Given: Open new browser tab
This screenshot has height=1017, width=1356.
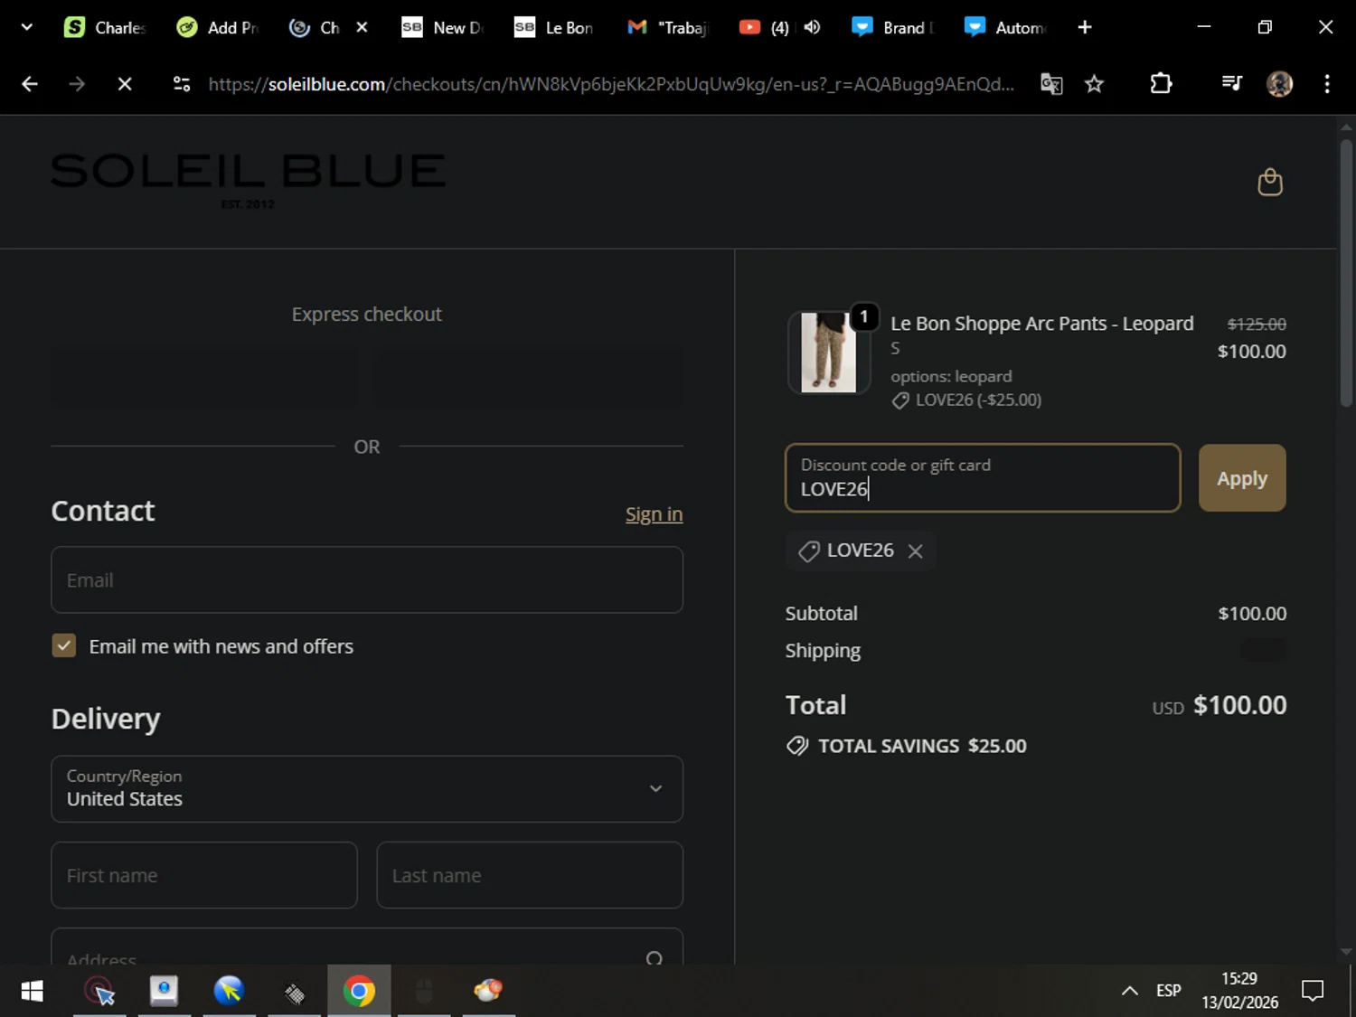Looking at the screenshot, I should (1085, 27).
